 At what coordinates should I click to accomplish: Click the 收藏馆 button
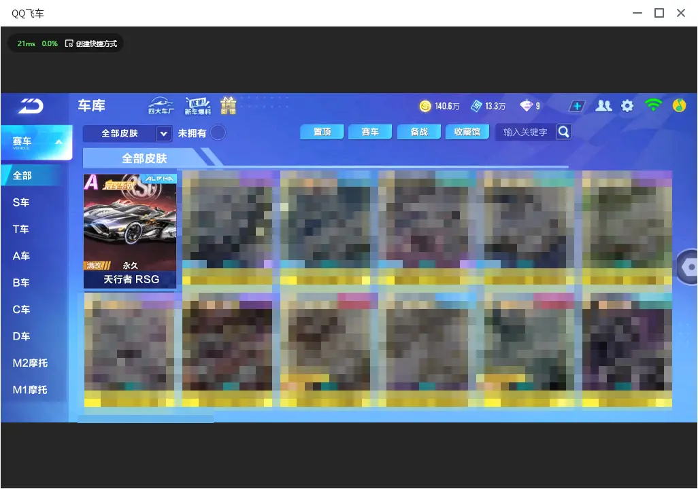pos(467,132)
